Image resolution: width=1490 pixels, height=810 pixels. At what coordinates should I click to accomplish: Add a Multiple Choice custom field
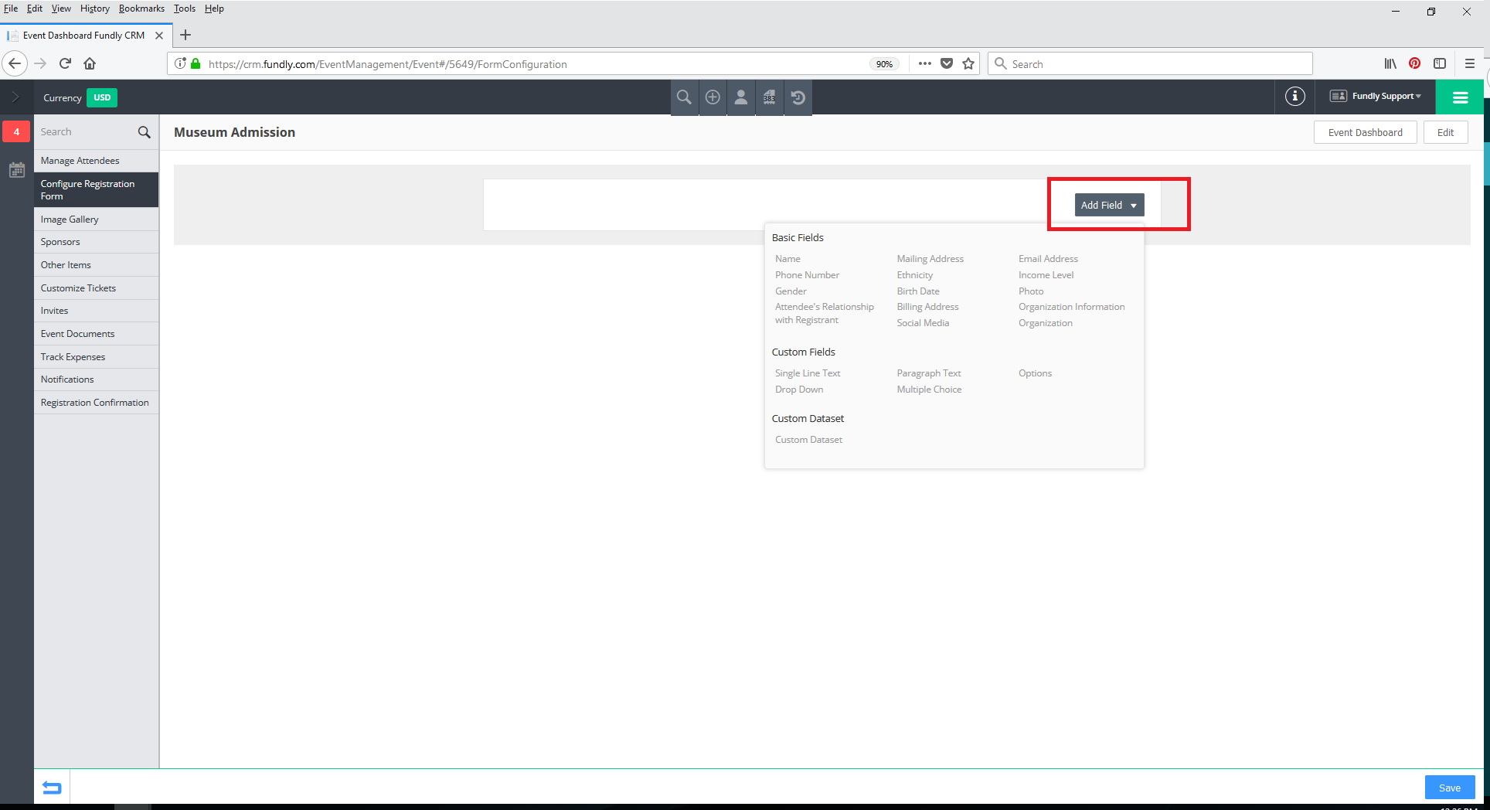click(929, 390)
